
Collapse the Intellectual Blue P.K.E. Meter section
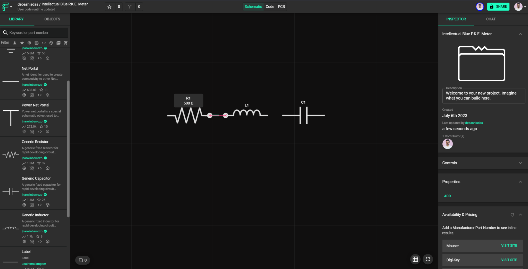520,34
